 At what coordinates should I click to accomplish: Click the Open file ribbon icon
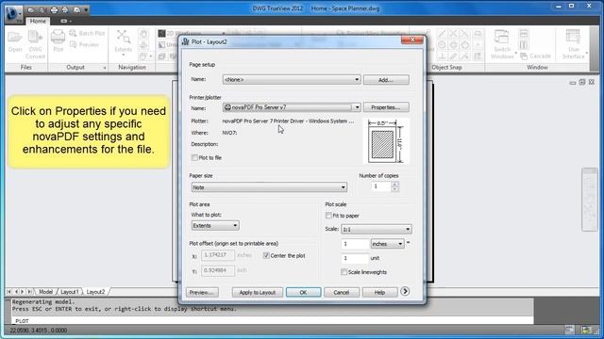(x=15, y=41)
